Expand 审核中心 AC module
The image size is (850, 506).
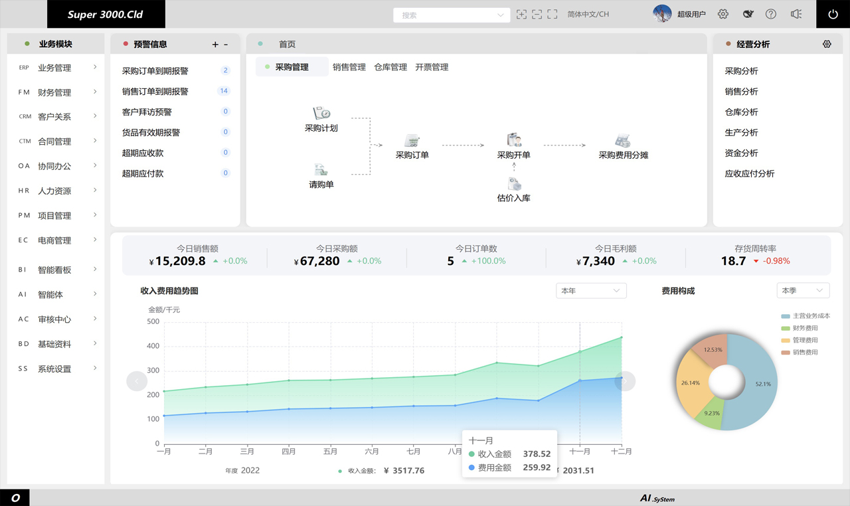[56, 319]
